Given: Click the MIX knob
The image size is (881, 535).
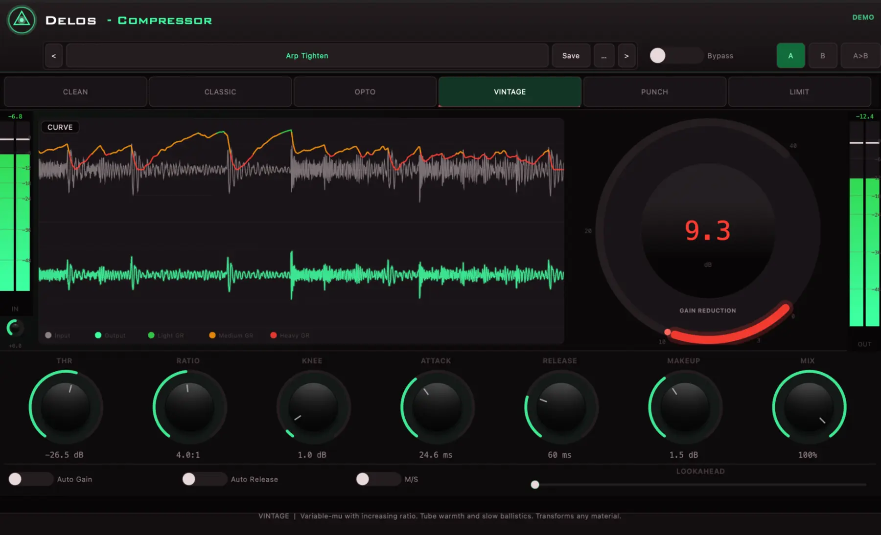Looking at the screenshot, I should coord(809,407).
